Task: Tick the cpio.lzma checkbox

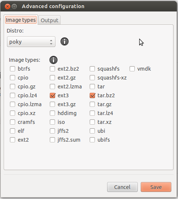Action: (13, 104)
